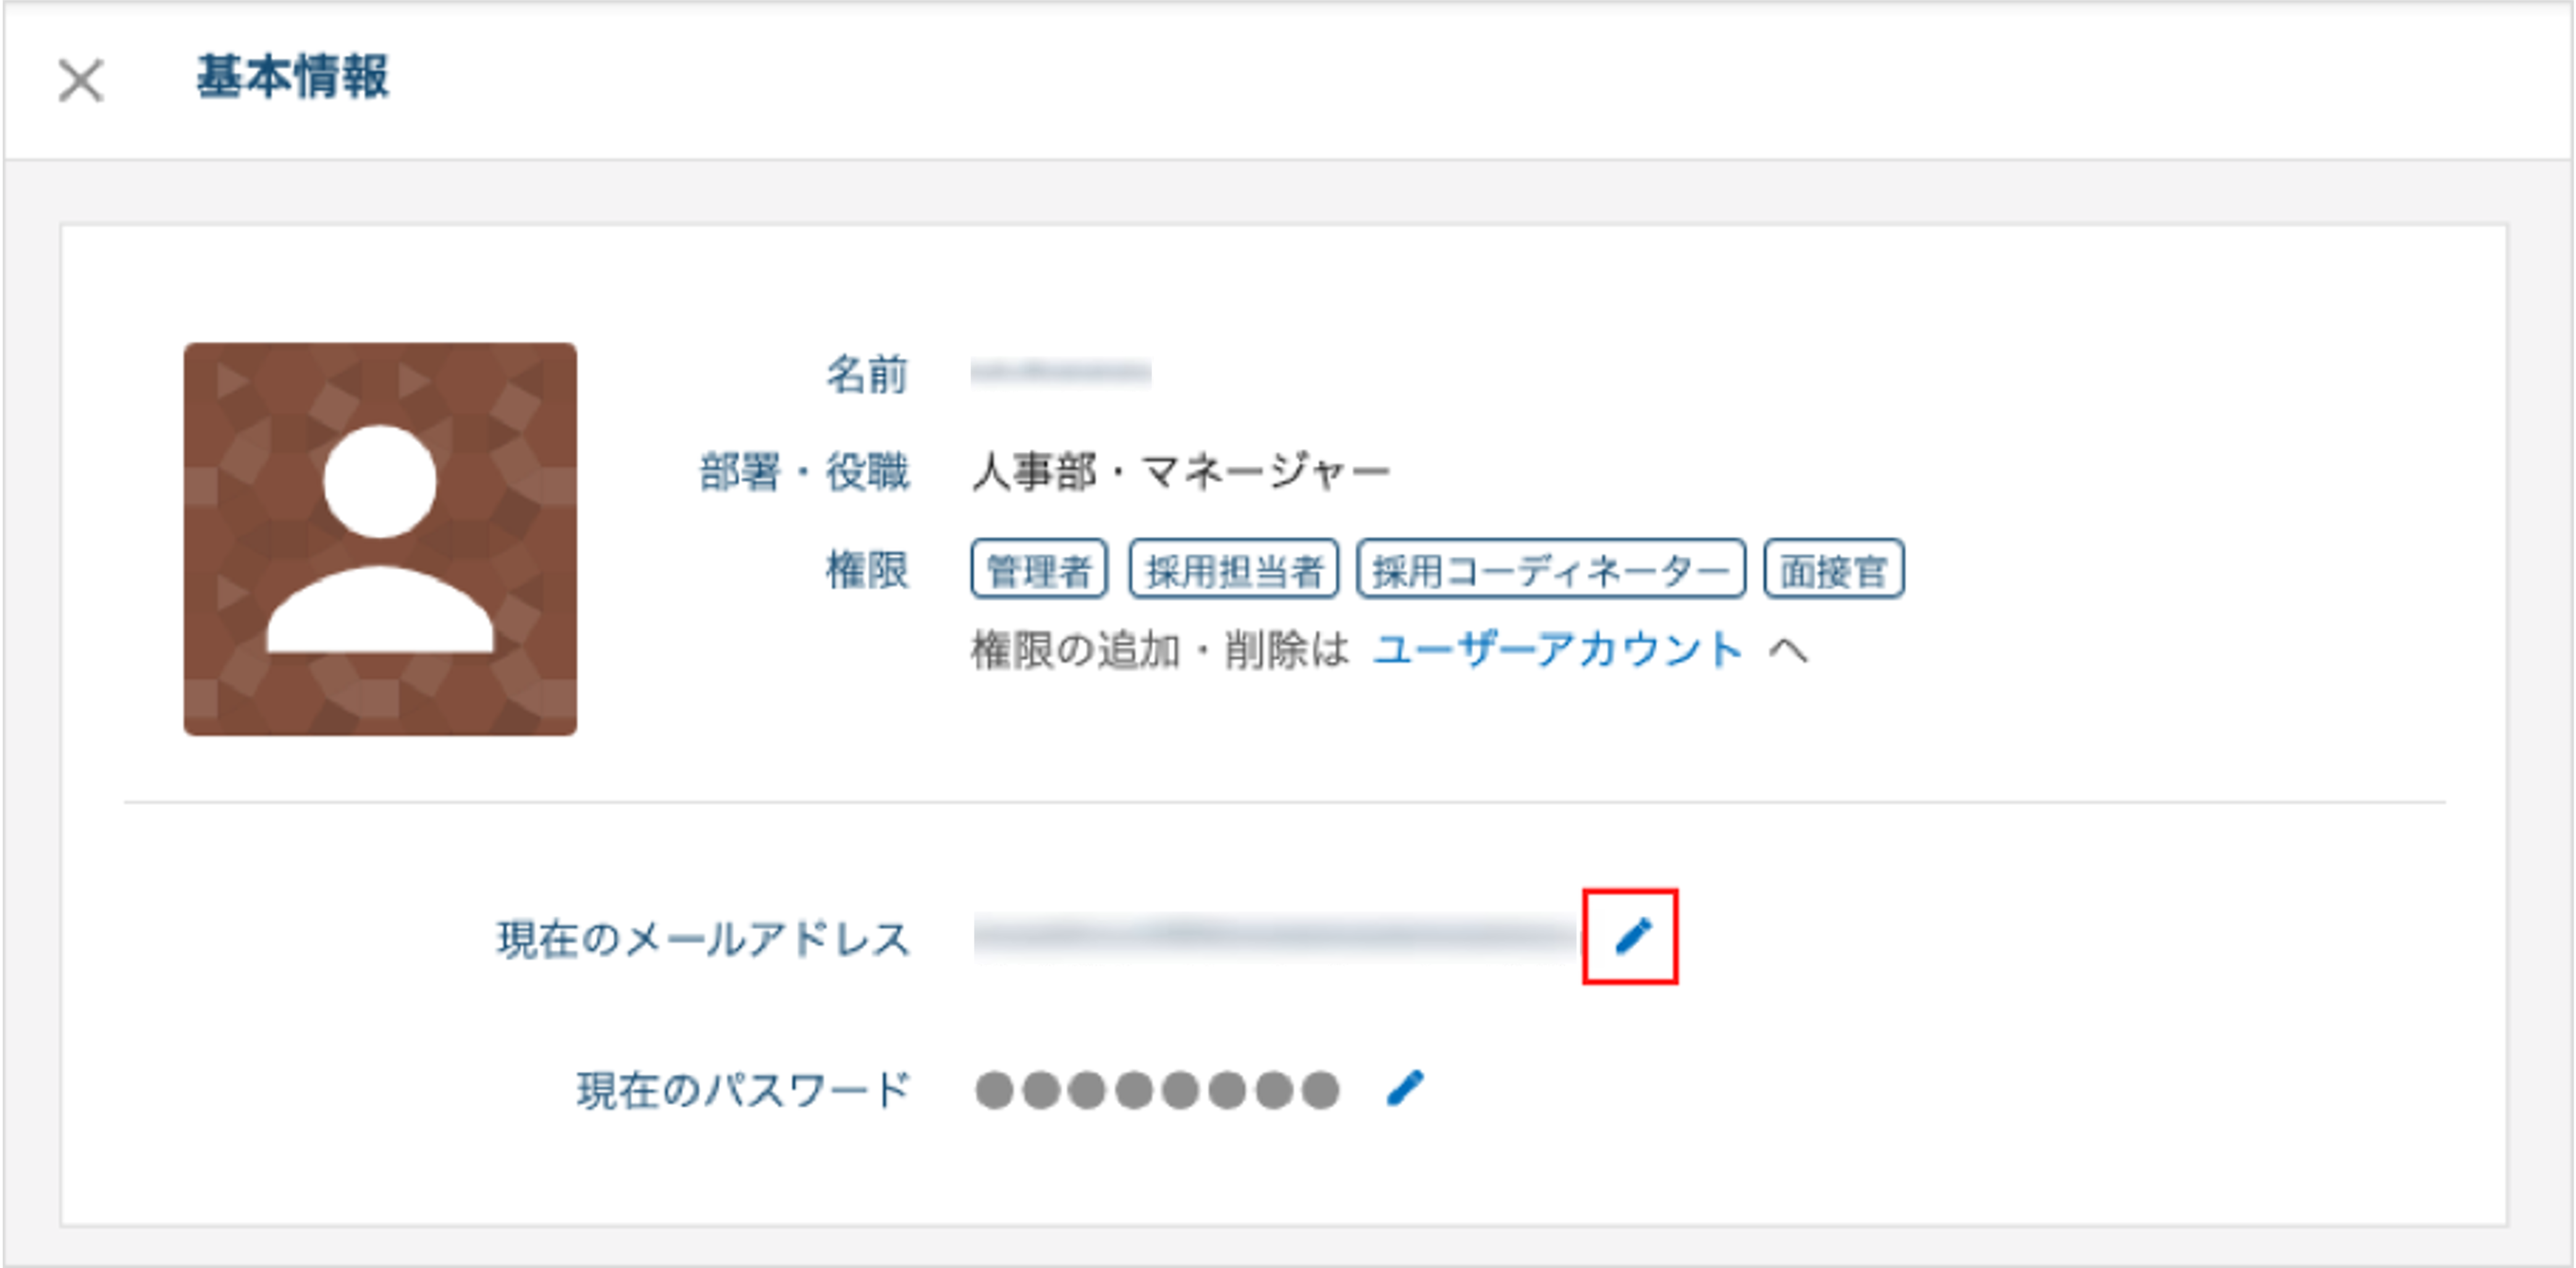Click the 人事部・マネージャー department text

(x=1181, y=471)
